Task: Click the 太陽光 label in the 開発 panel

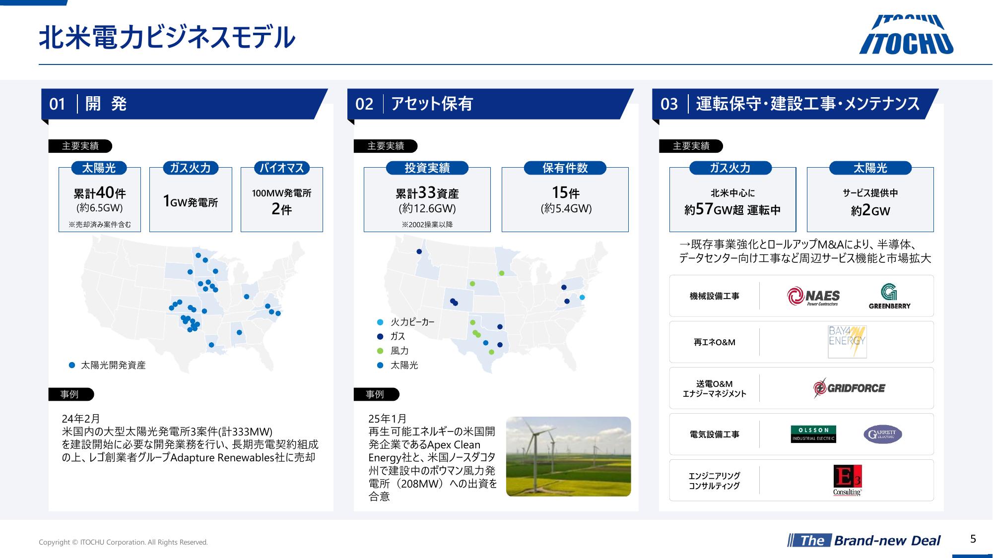Action: tap(99, 168)
